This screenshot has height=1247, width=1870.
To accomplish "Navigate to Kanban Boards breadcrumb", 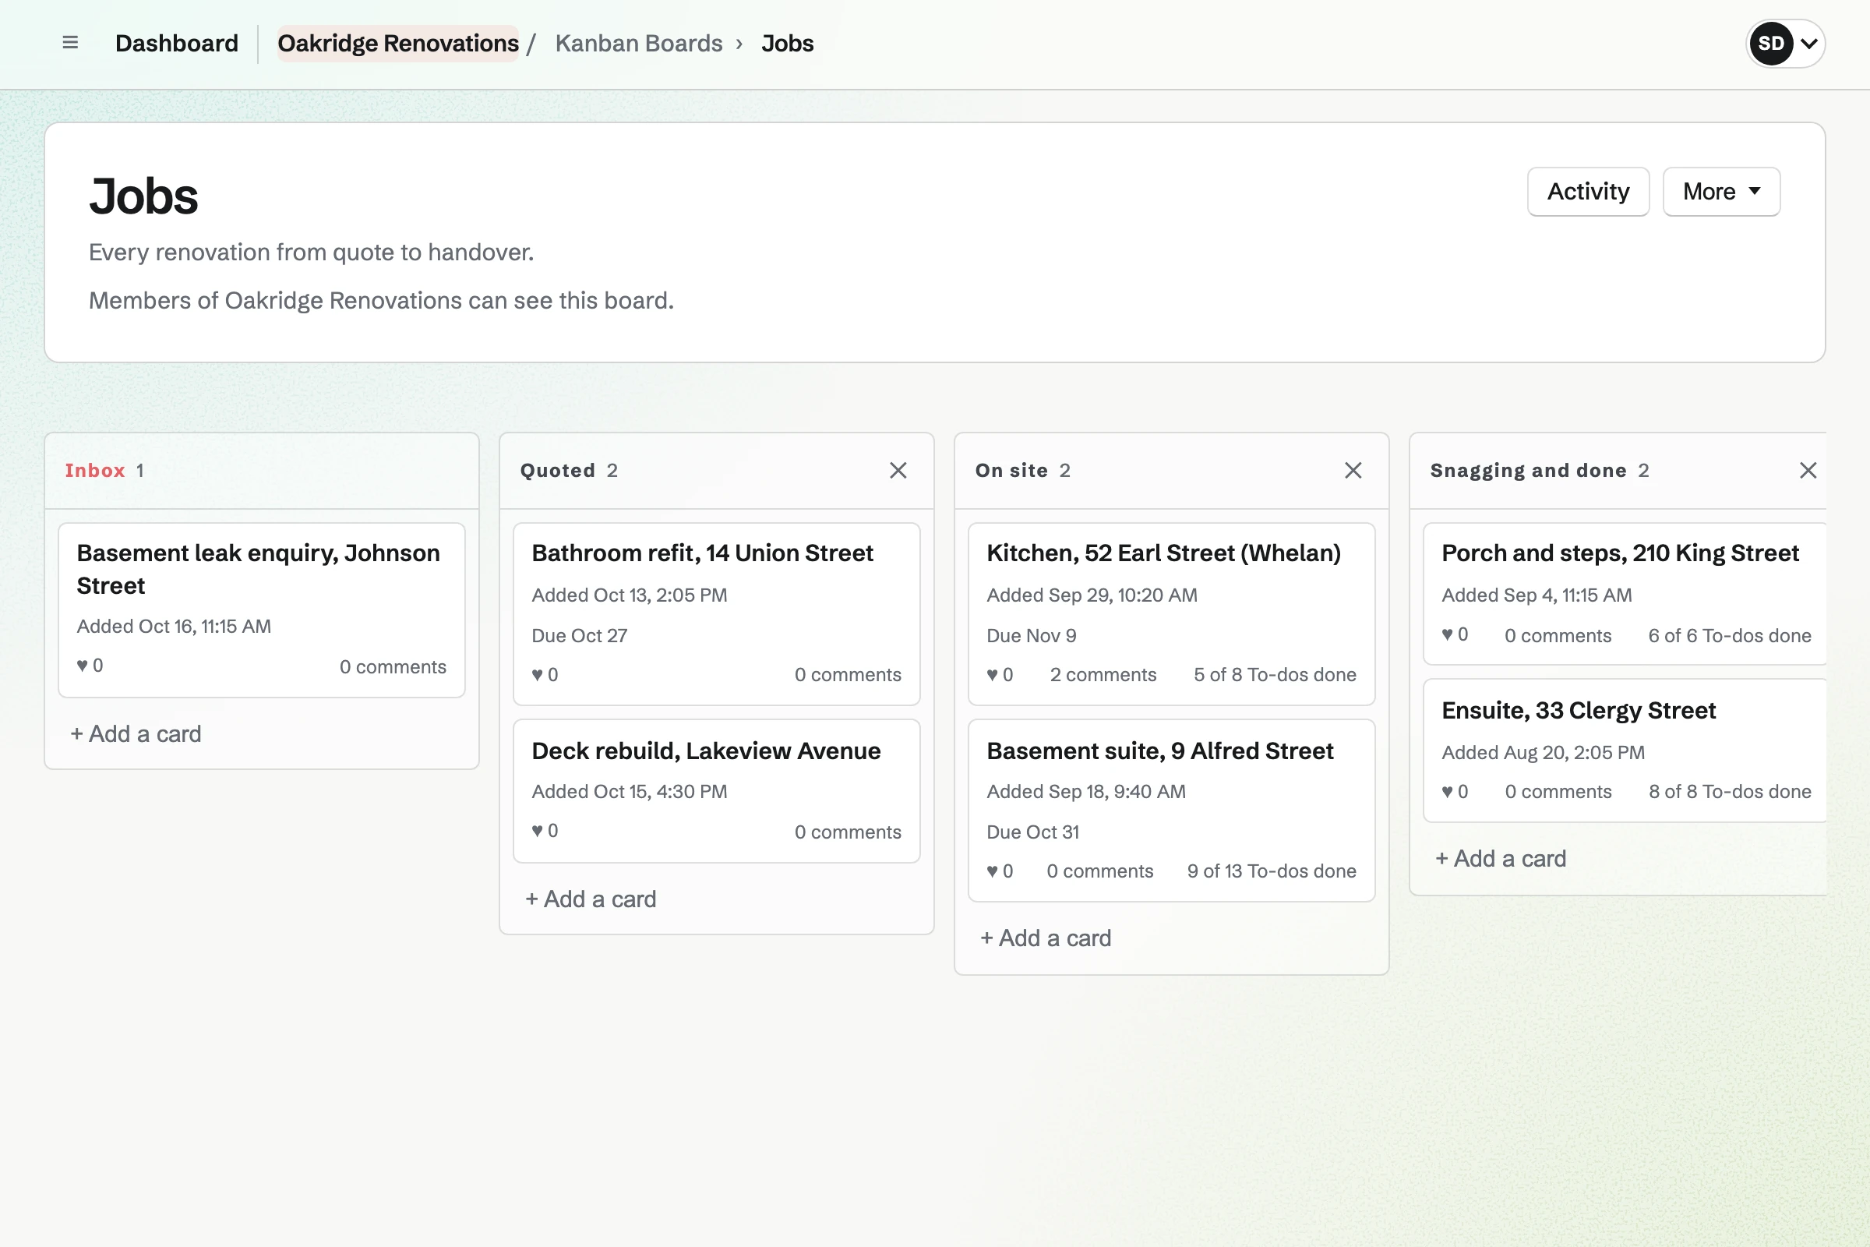I will click(x=638, y=43).
